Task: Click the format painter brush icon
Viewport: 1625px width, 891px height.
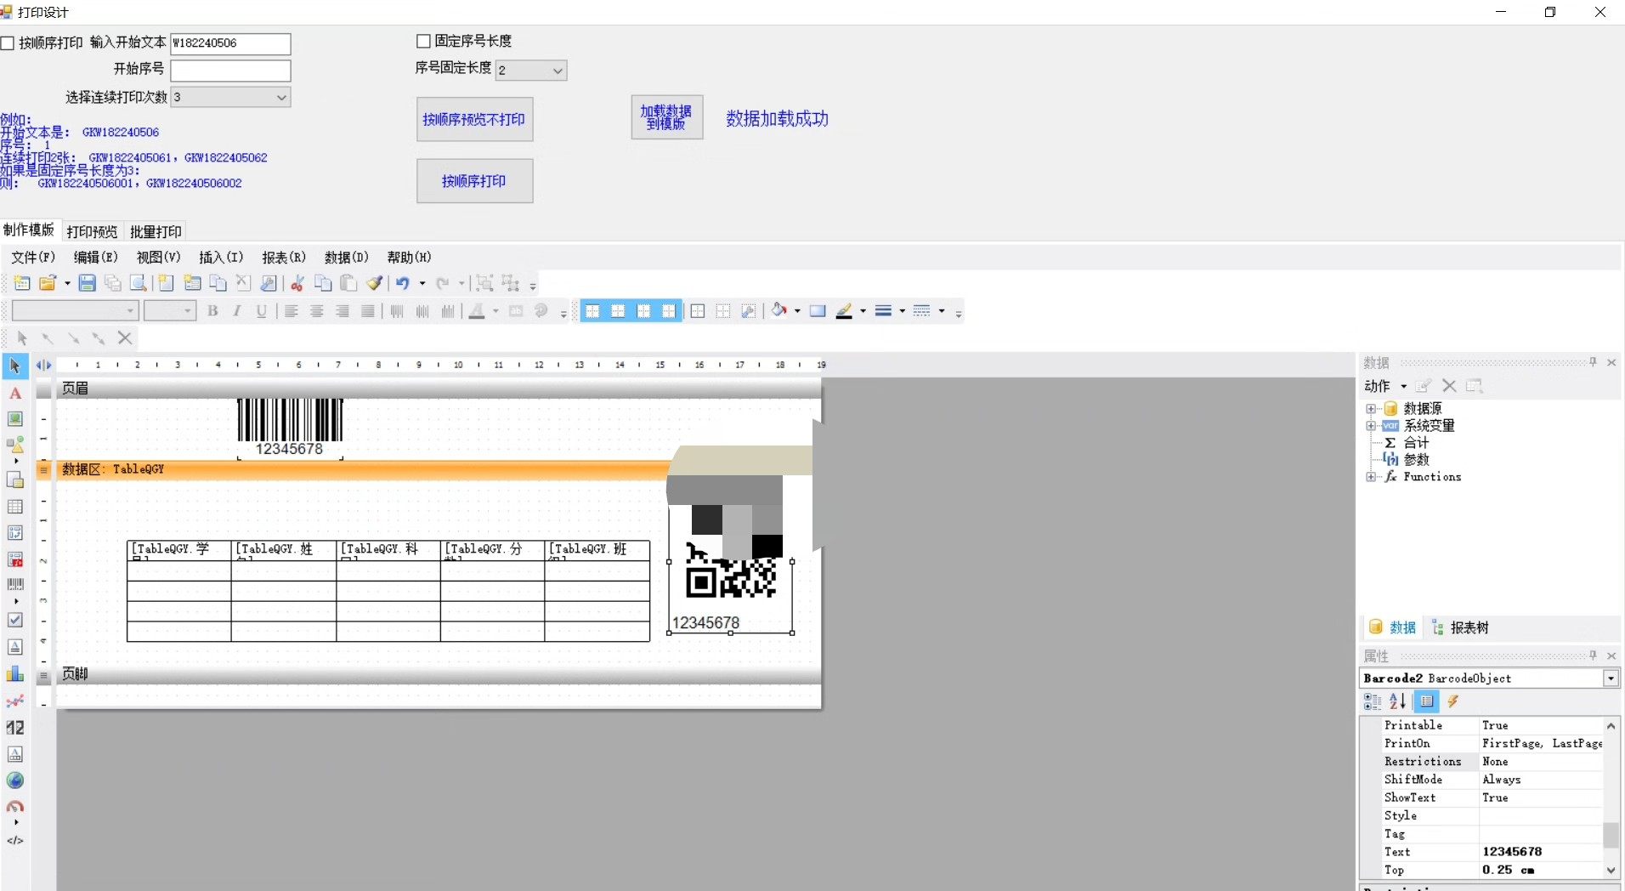Action: pos(375,284)
